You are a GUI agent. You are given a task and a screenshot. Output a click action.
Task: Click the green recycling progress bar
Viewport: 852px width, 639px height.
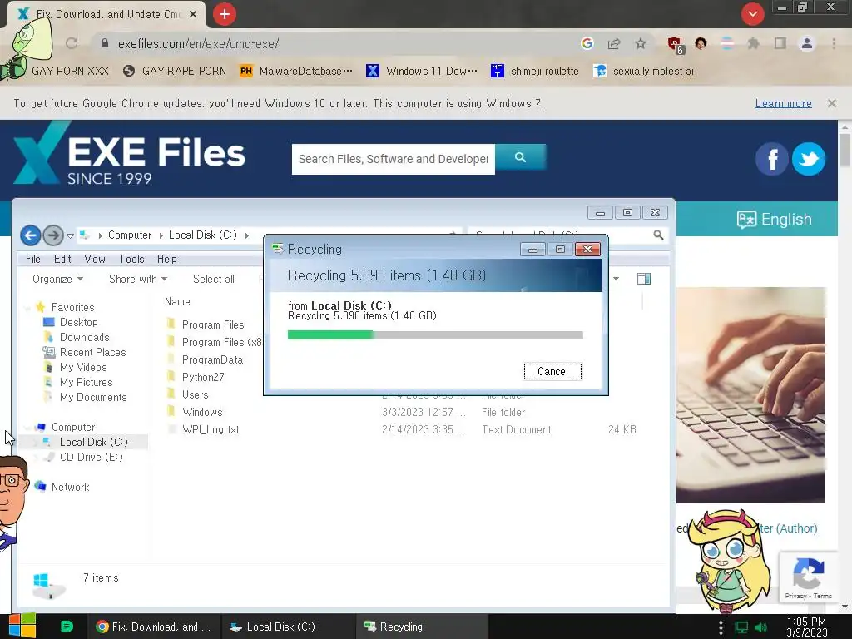[x=329, y=334]
